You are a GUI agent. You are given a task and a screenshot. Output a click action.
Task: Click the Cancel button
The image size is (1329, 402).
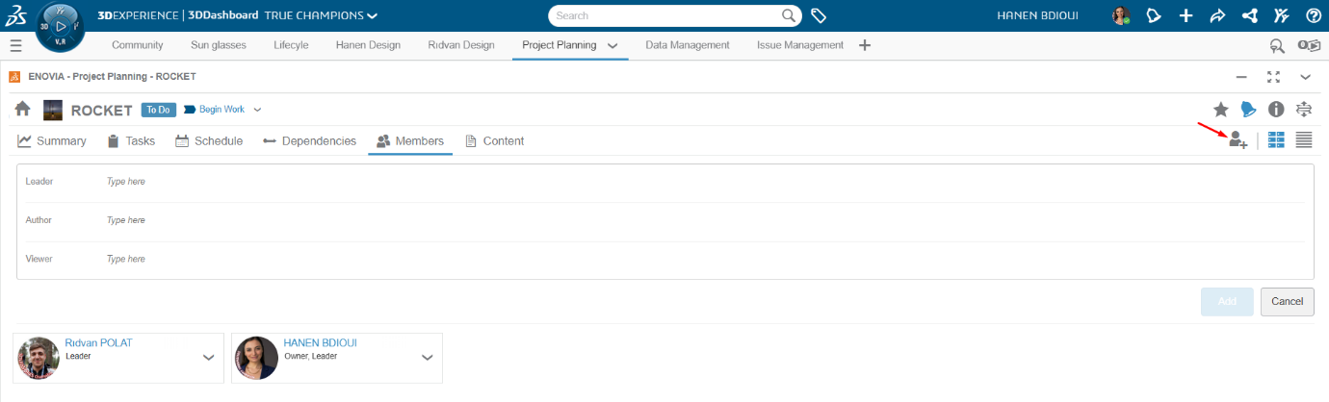pyautogui.click(x=1288, y=301)
